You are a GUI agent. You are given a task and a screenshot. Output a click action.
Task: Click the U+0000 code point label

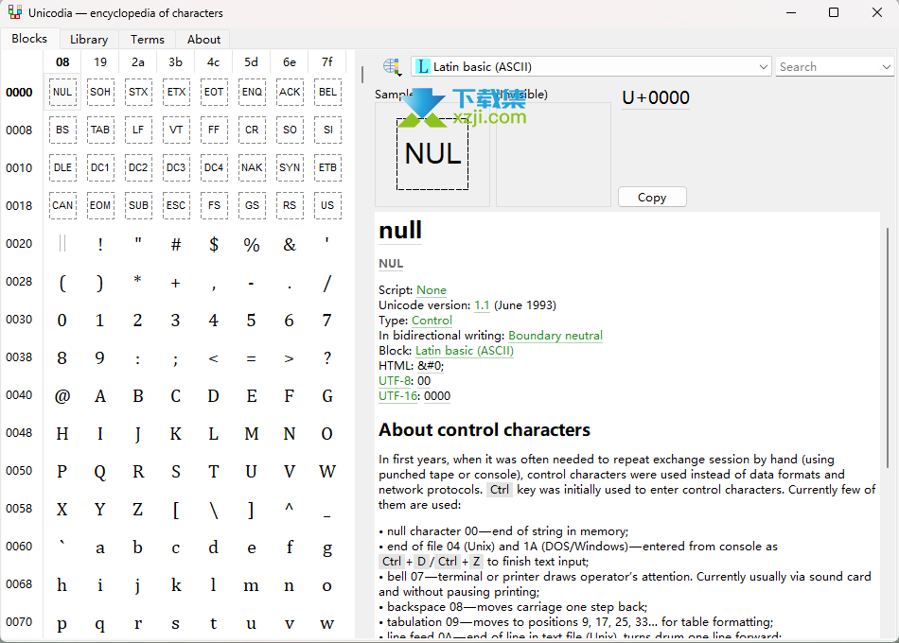656,98
